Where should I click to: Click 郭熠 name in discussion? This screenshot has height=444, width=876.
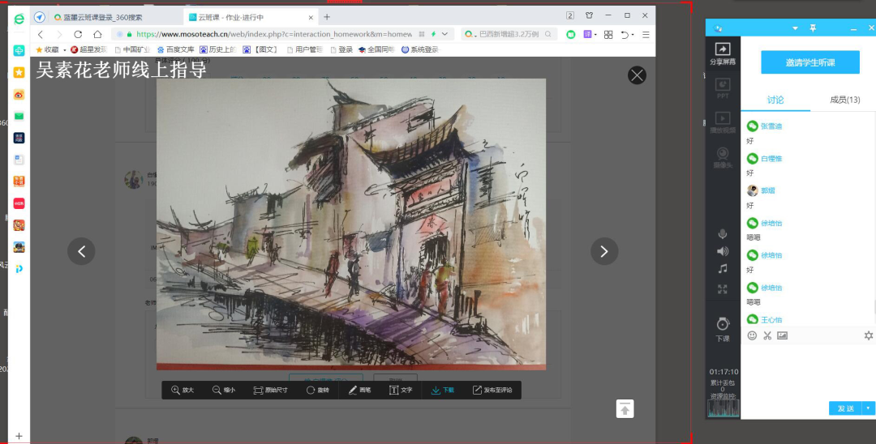click(767, 190)
